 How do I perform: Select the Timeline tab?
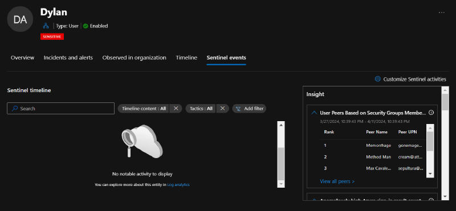point(186,58)
